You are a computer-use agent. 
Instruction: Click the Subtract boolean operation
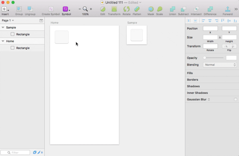click(183, 9)
